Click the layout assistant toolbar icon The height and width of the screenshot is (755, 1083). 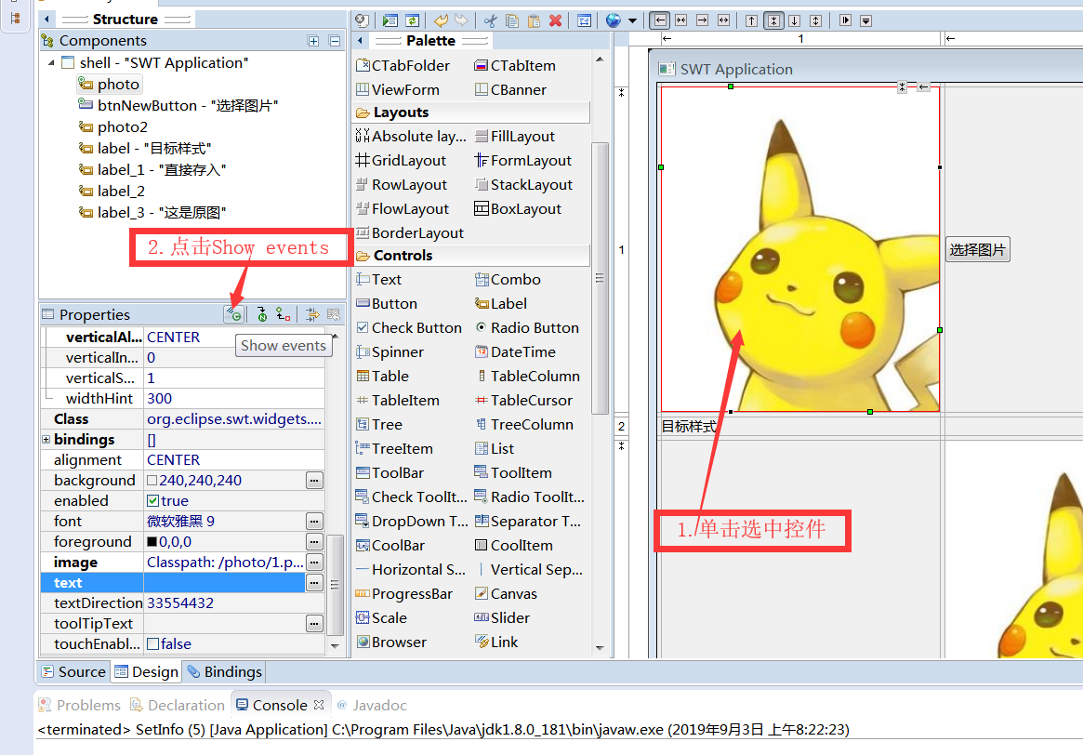585,20
